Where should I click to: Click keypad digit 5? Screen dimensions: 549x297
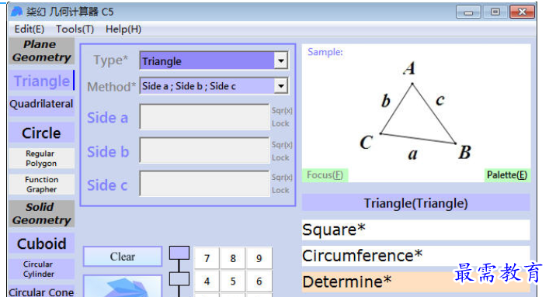click(x=233, y=281)
